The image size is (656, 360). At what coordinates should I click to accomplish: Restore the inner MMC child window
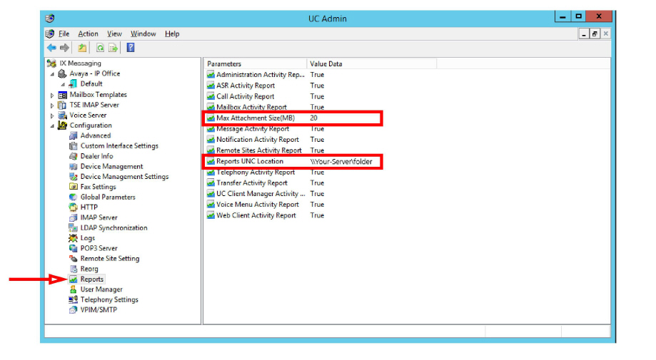(595, 34)
